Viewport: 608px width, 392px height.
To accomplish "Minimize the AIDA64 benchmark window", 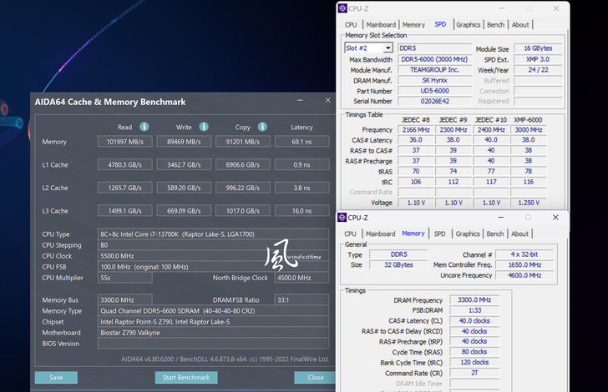I will coord(299,102).
